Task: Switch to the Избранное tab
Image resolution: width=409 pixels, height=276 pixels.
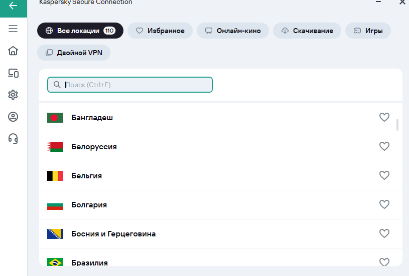Action: pyautogui.click(x=160, y=31)
